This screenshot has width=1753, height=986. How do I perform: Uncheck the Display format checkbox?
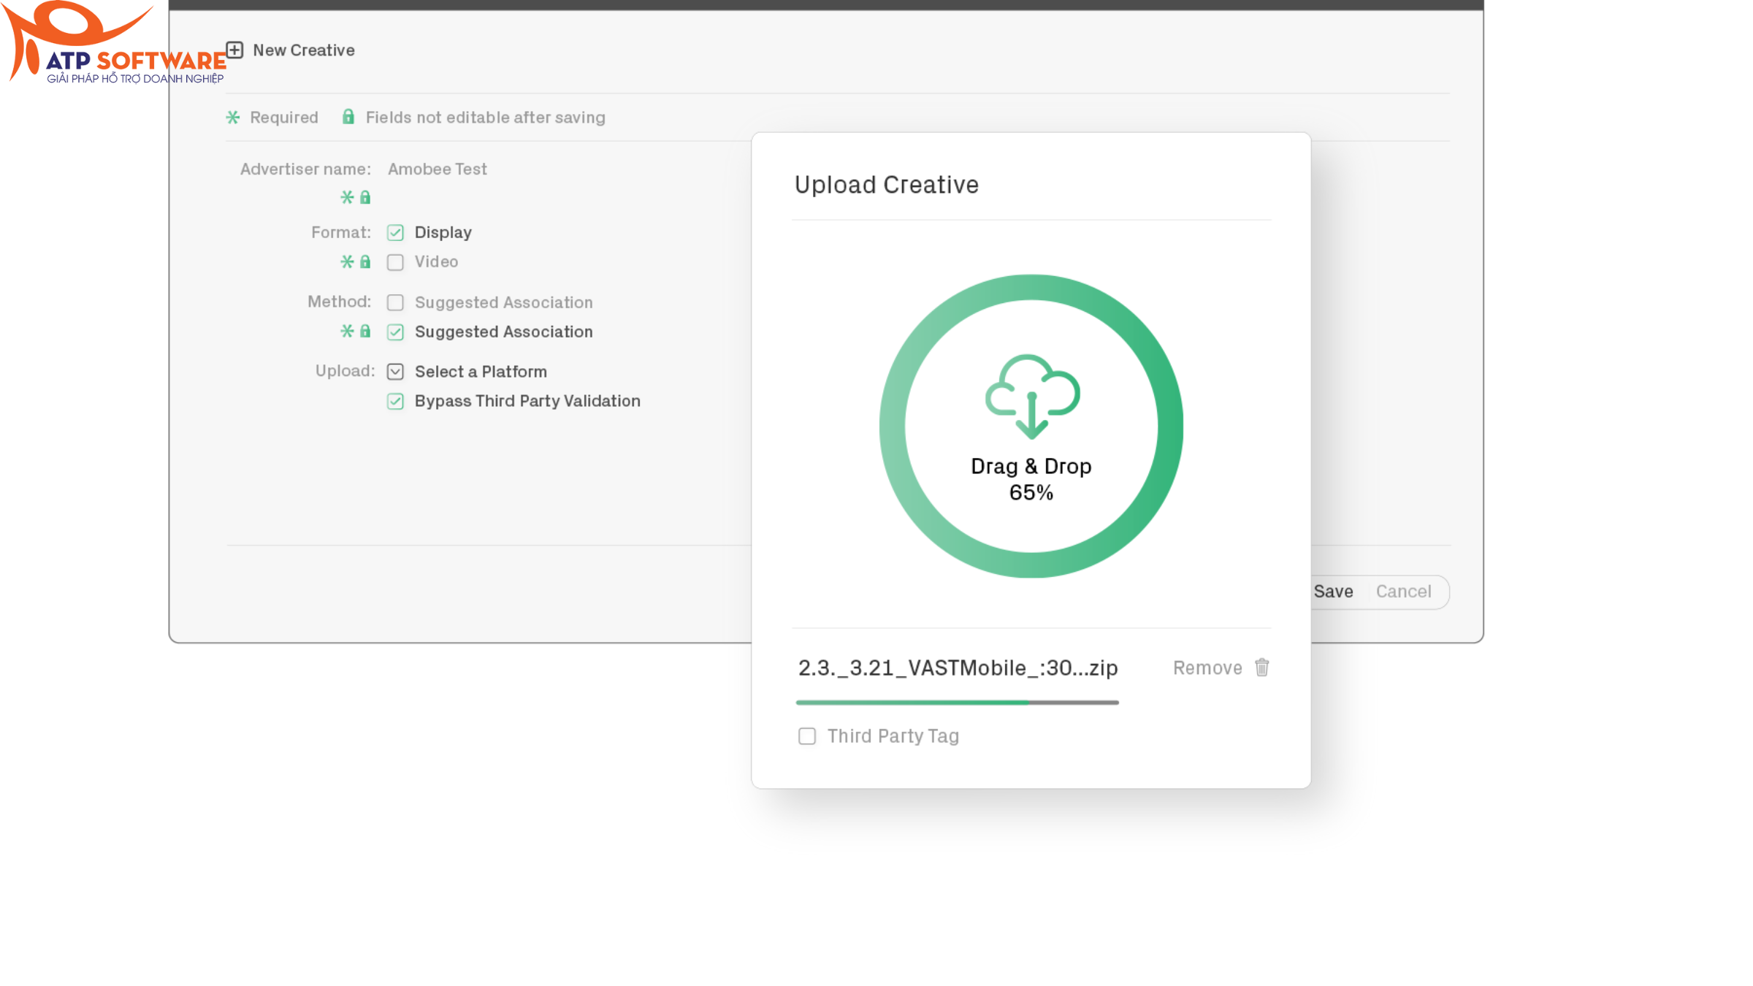point(395,232)
